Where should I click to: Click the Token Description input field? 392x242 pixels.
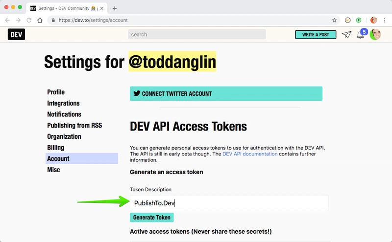point(229,203)
